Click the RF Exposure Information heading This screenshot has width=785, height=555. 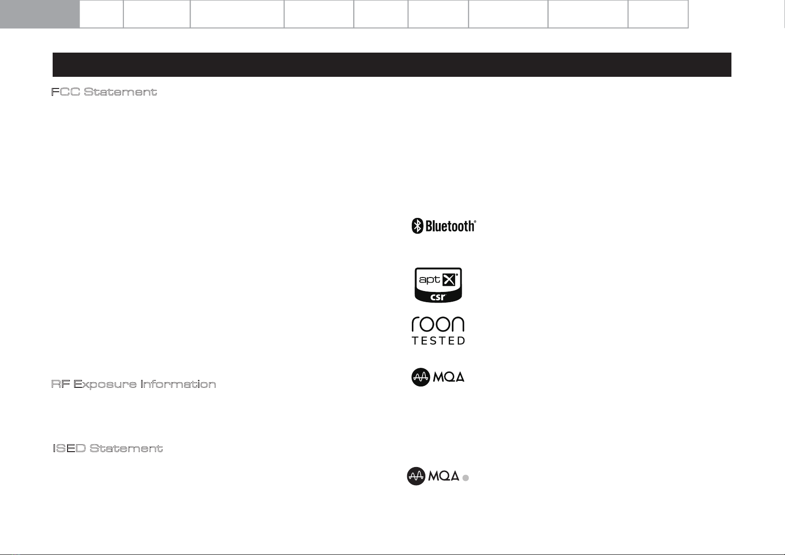coord(133,384)
